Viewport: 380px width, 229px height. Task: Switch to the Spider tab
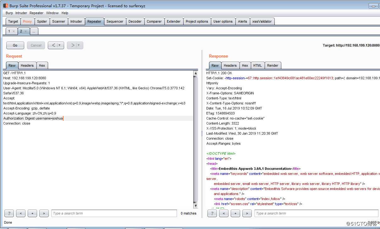click(x=42, y=21)
